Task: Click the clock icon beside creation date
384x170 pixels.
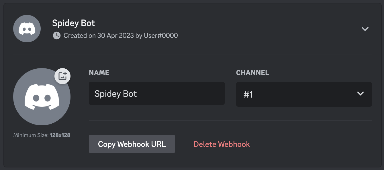Action: tap(56, 35)
